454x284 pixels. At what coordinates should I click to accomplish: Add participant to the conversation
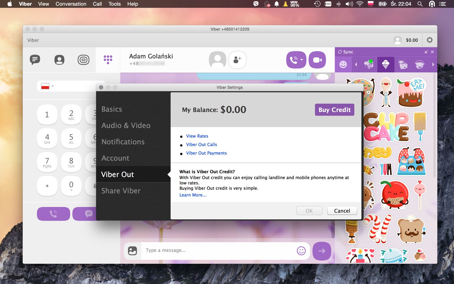tap(237, 60)
